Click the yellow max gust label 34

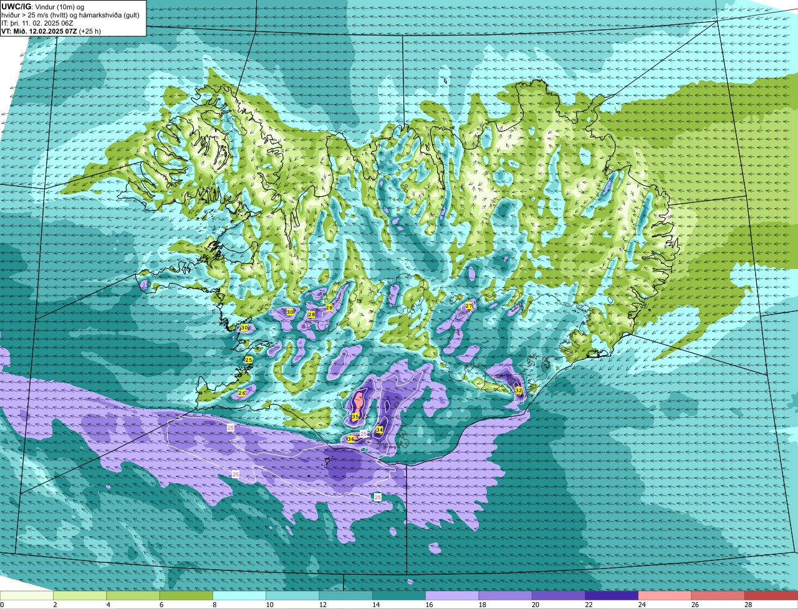[380, 430]
